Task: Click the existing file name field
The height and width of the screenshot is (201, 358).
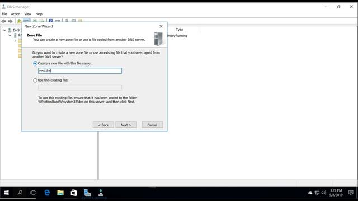Action: [x=80, y=88]
